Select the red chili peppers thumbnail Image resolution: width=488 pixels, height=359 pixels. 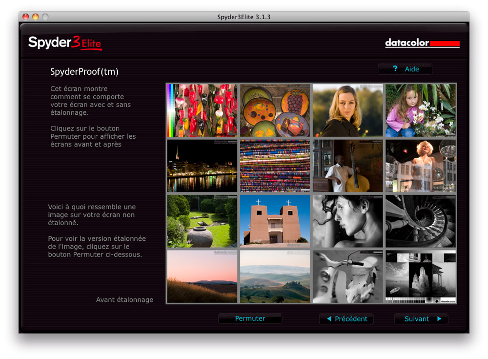click(202, 110)
